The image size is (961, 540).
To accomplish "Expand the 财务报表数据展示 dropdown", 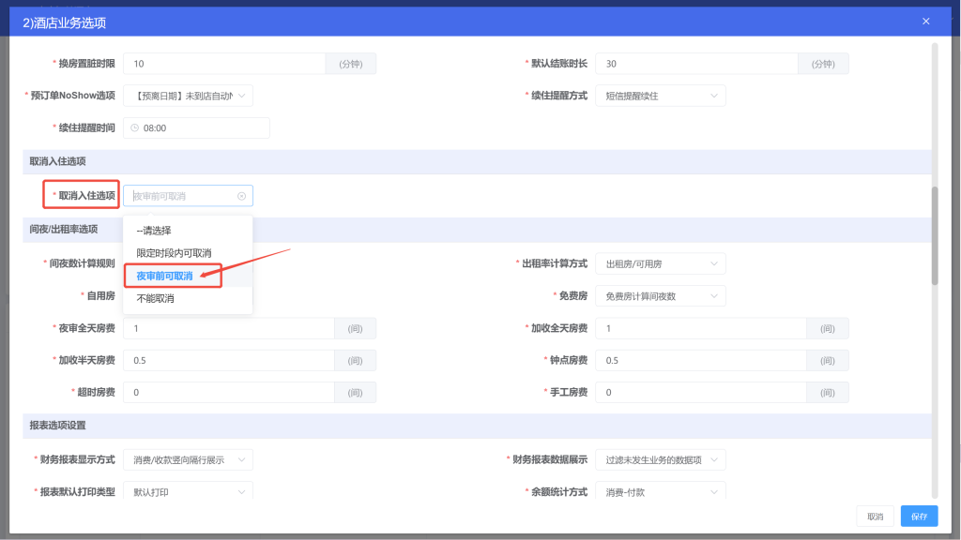I will tap(660, 459).
